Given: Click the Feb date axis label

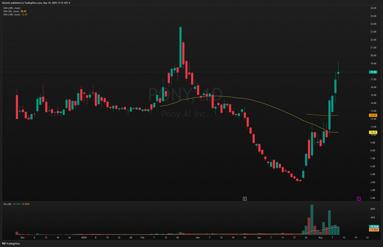Looking at the screenshot, I should pos(142,238).
